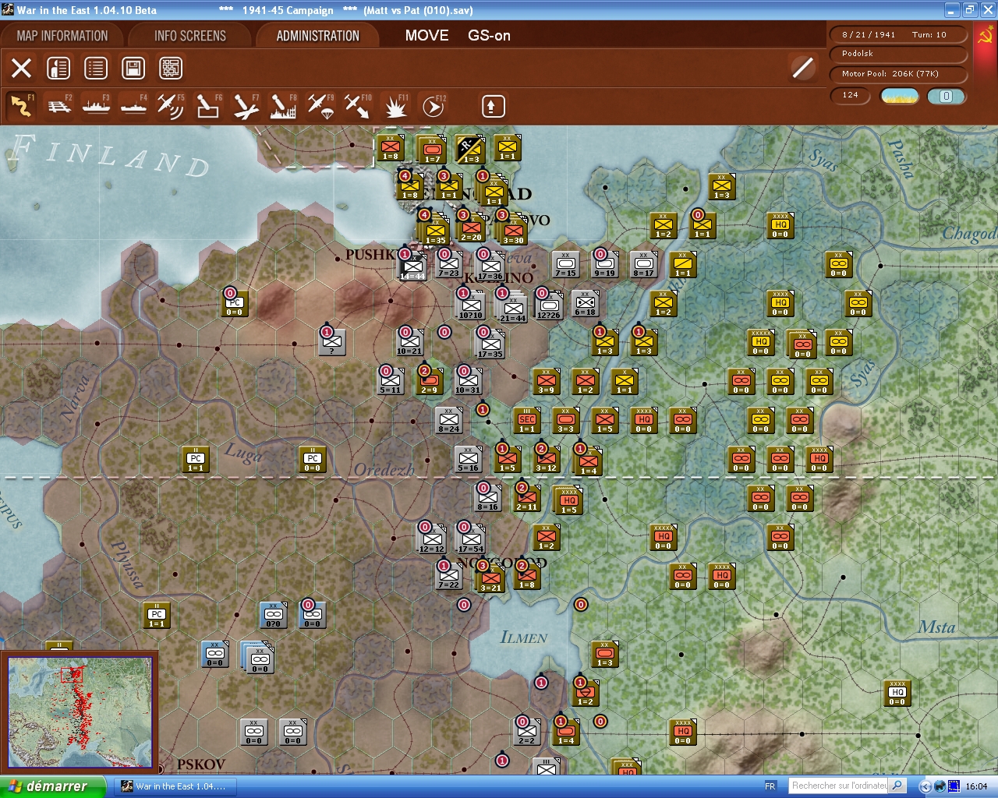Select the F5 air recon mode icon
This screenshot has width=998, height=798.
[171, 106]
